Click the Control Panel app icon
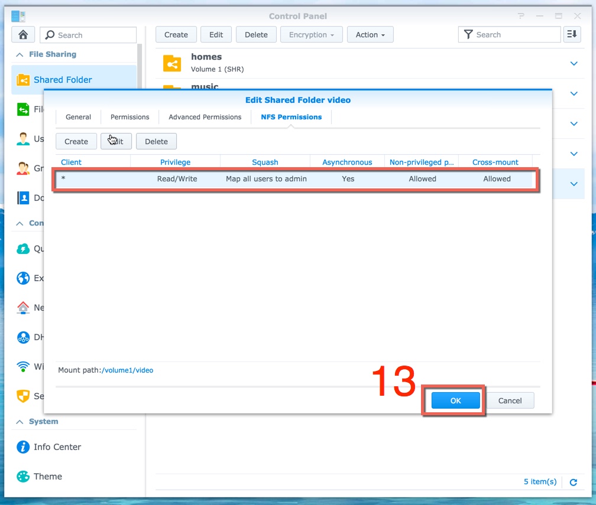Image resolution: width=596 pixels, height=505 pixels. coord(18,16)
